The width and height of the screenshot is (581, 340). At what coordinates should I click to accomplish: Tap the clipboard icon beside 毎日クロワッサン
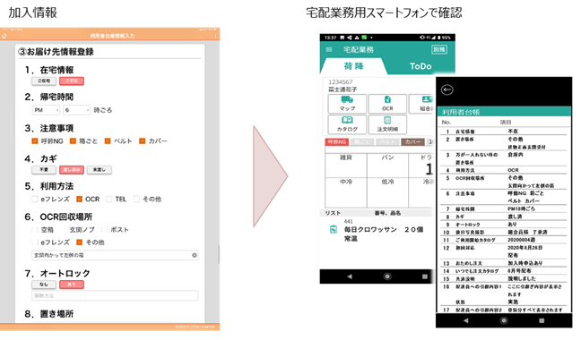coord(334,229)
